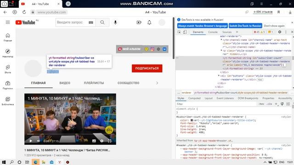This screenshot has height=165, width=294.
Task: Go back with the browser back arrow
Action: 5,12
